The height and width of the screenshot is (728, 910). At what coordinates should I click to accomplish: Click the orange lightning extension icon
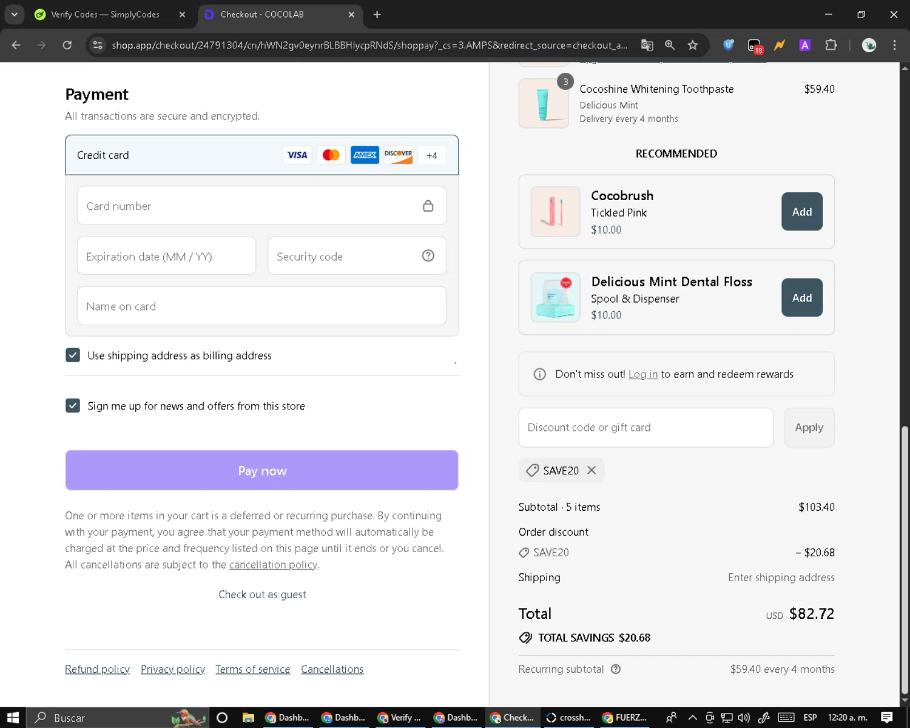pyautogui.click(x=780, y=45)
